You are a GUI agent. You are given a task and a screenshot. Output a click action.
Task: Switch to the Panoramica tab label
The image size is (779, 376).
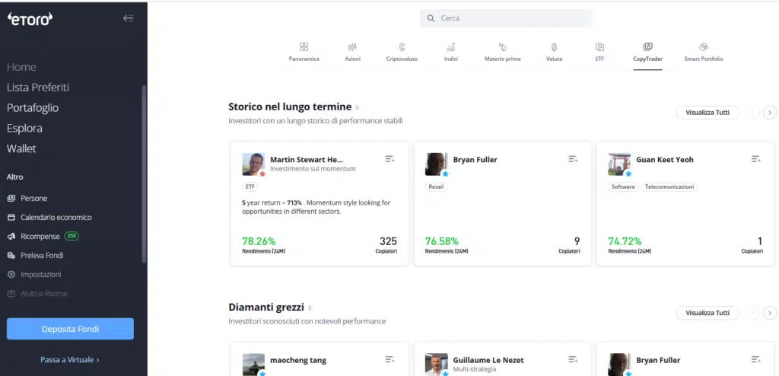[304, 59]
